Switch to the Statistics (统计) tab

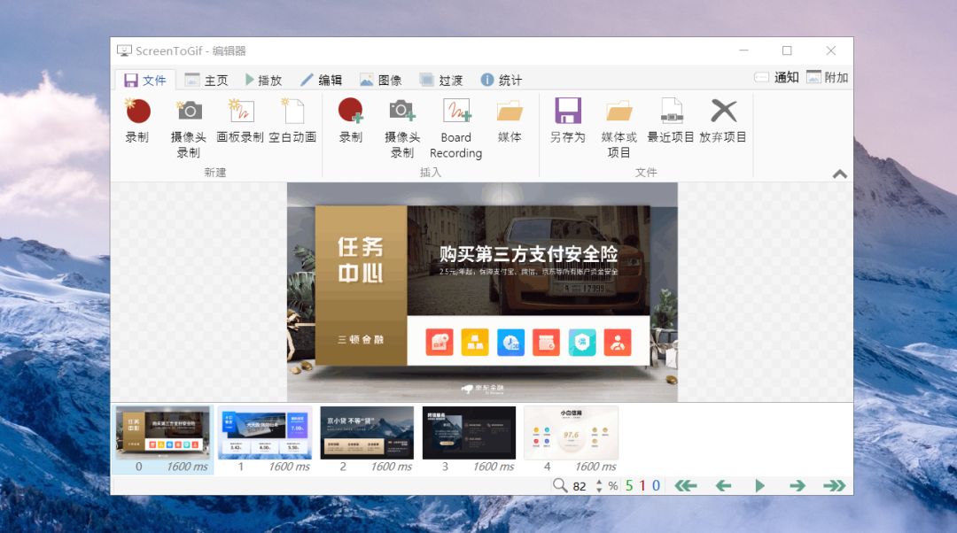pyautogui.click(x=501, y=80)
